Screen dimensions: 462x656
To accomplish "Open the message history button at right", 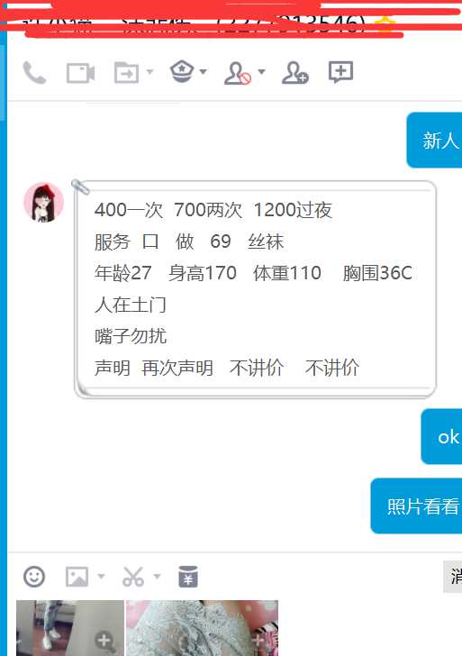I will [x=452, y=577].
